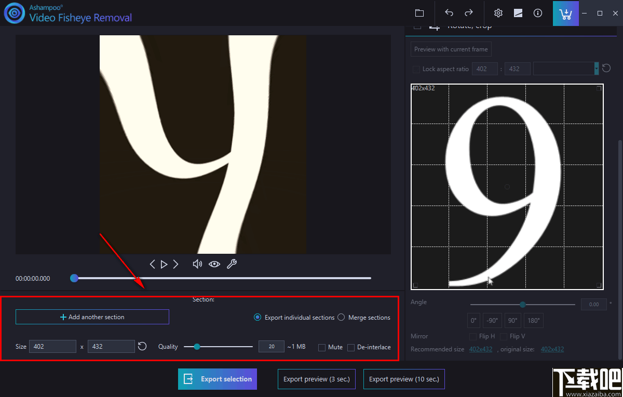The width and height of the screenshot is (623, 397).
Task: Click Add another section button
Action: tap(92, 317)
